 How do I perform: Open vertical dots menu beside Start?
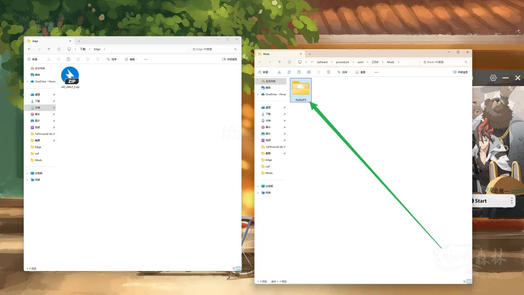tap(512, 201)
